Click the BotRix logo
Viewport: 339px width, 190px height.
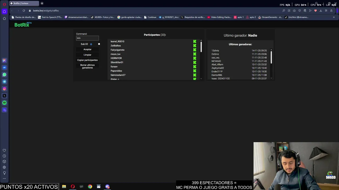click(x=23, y=25)
